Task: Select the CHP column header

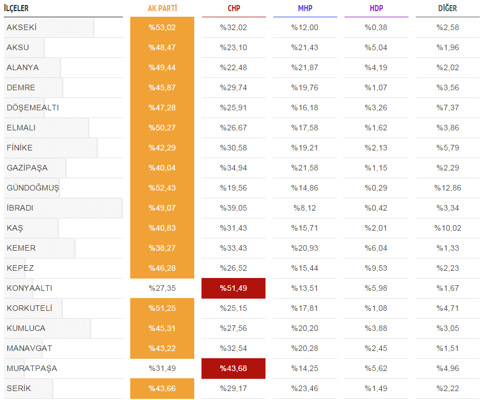Action: point(234,8)
